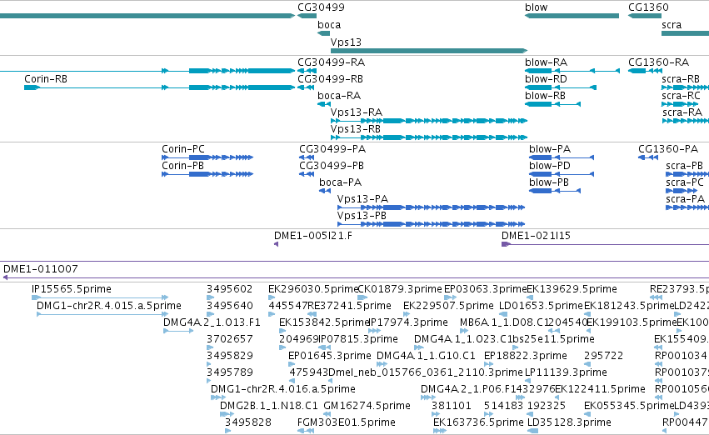
Task: Select DMG1-chr2R.4.016.a.5prime label
Action: pos(283,390)
